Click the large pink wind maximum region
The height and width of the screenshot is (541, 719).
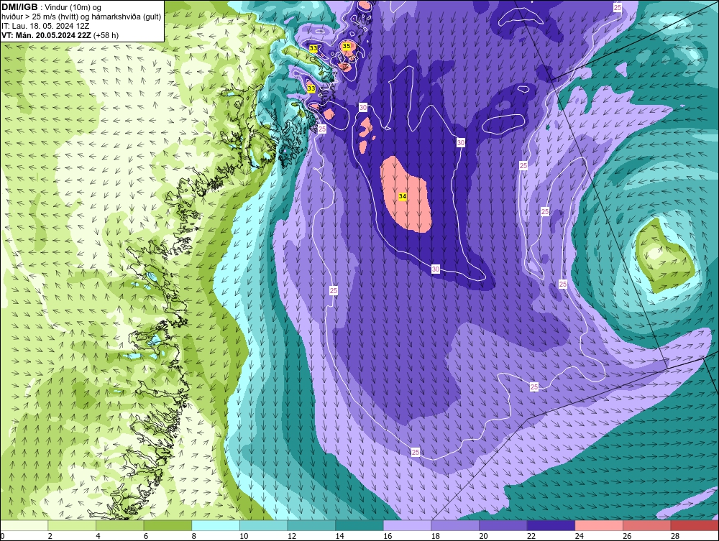coord(406,195)
